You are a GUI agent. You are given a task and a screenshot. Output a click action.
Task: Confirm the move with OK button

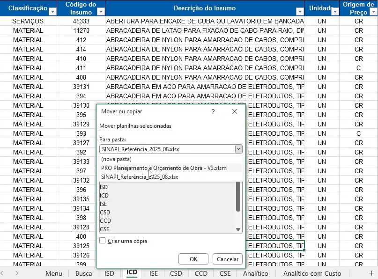tap(193, 259)
